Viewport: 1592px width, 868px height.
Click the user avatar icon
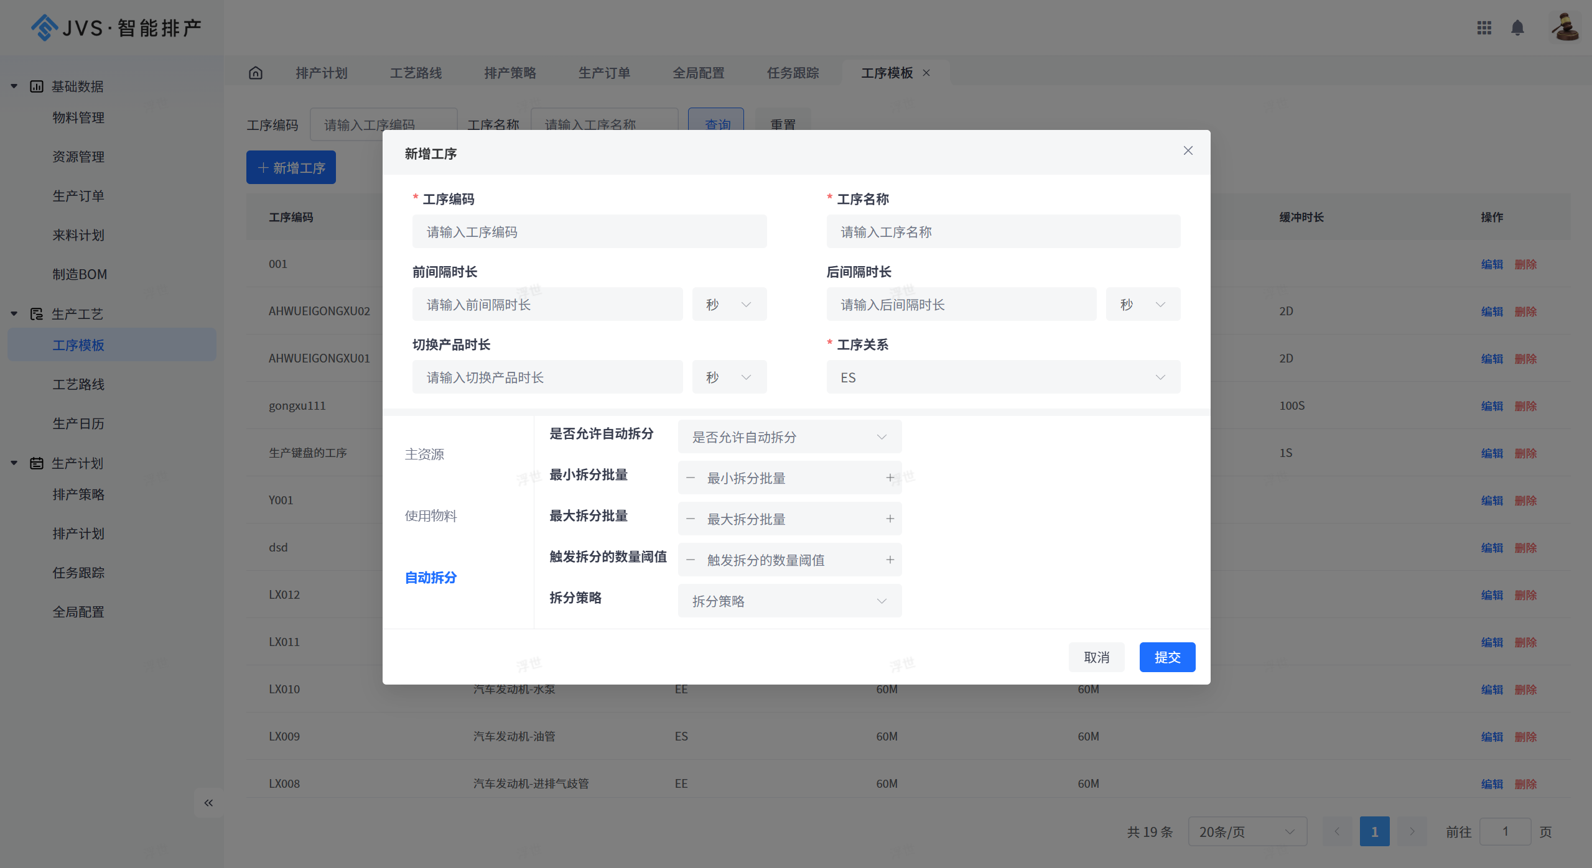(1565, 27)
